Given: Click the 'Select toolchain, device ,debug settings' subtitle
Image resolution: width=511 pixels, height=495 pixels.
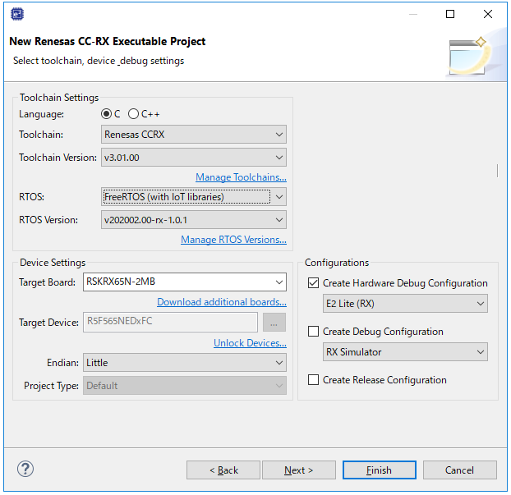Looking at the screenshot, I should click(x=99, y=61).
